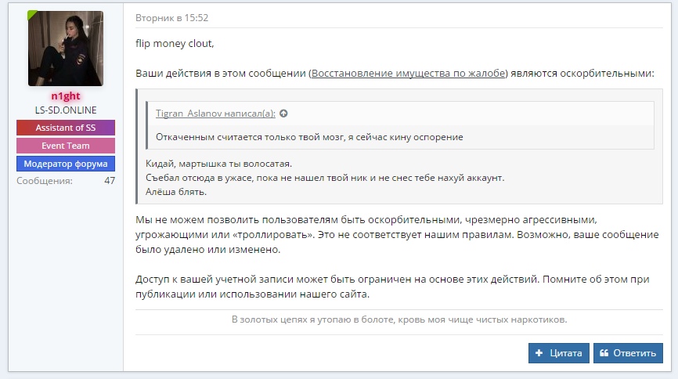Click the Assistant of SS badge
Viewport: 678px width, 379px height.
66,128
